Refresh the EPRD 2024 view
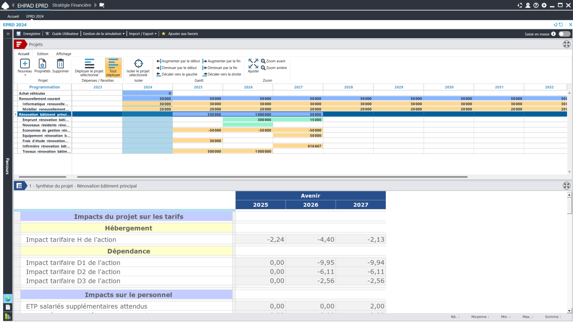The width and height of the screenshot is (573, 322). [x=556, y=25]
